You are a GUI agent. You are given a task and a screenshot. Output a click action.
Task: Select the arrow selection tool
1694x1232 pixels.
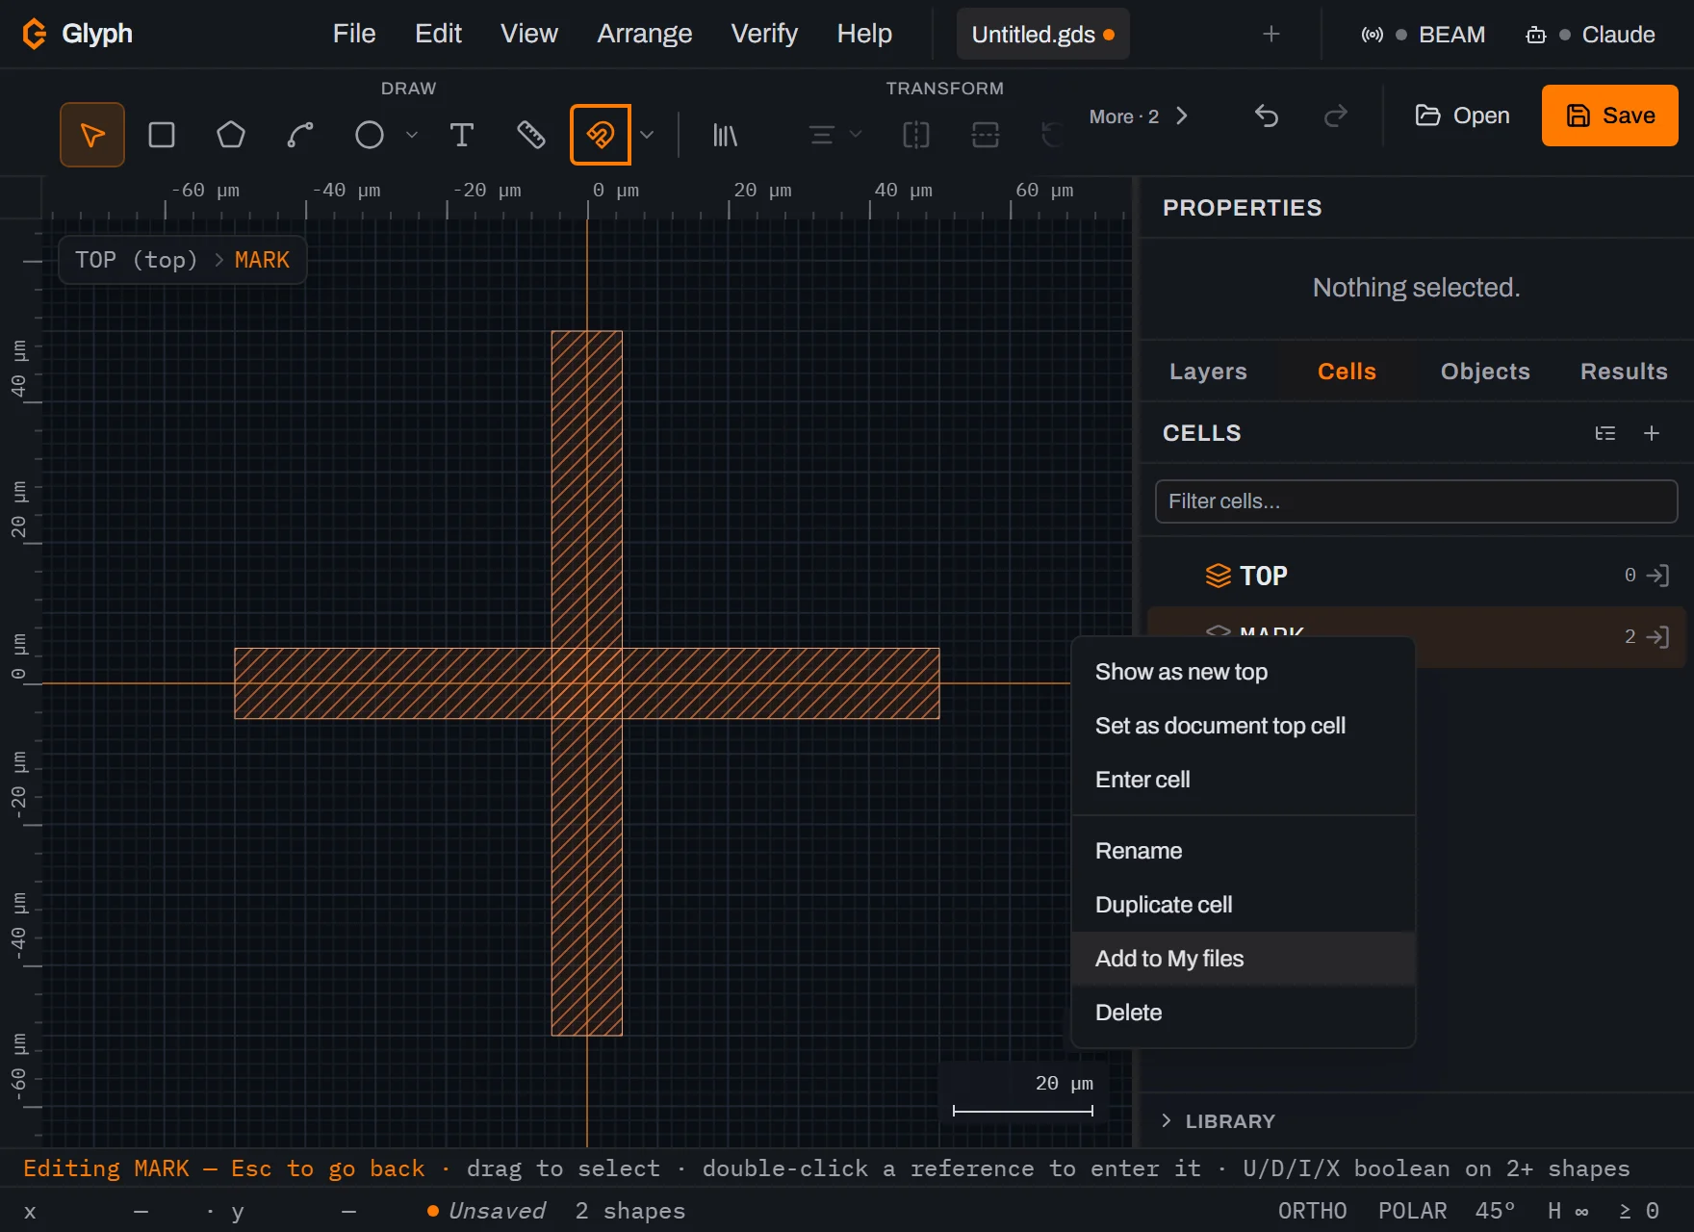(92, 135)
